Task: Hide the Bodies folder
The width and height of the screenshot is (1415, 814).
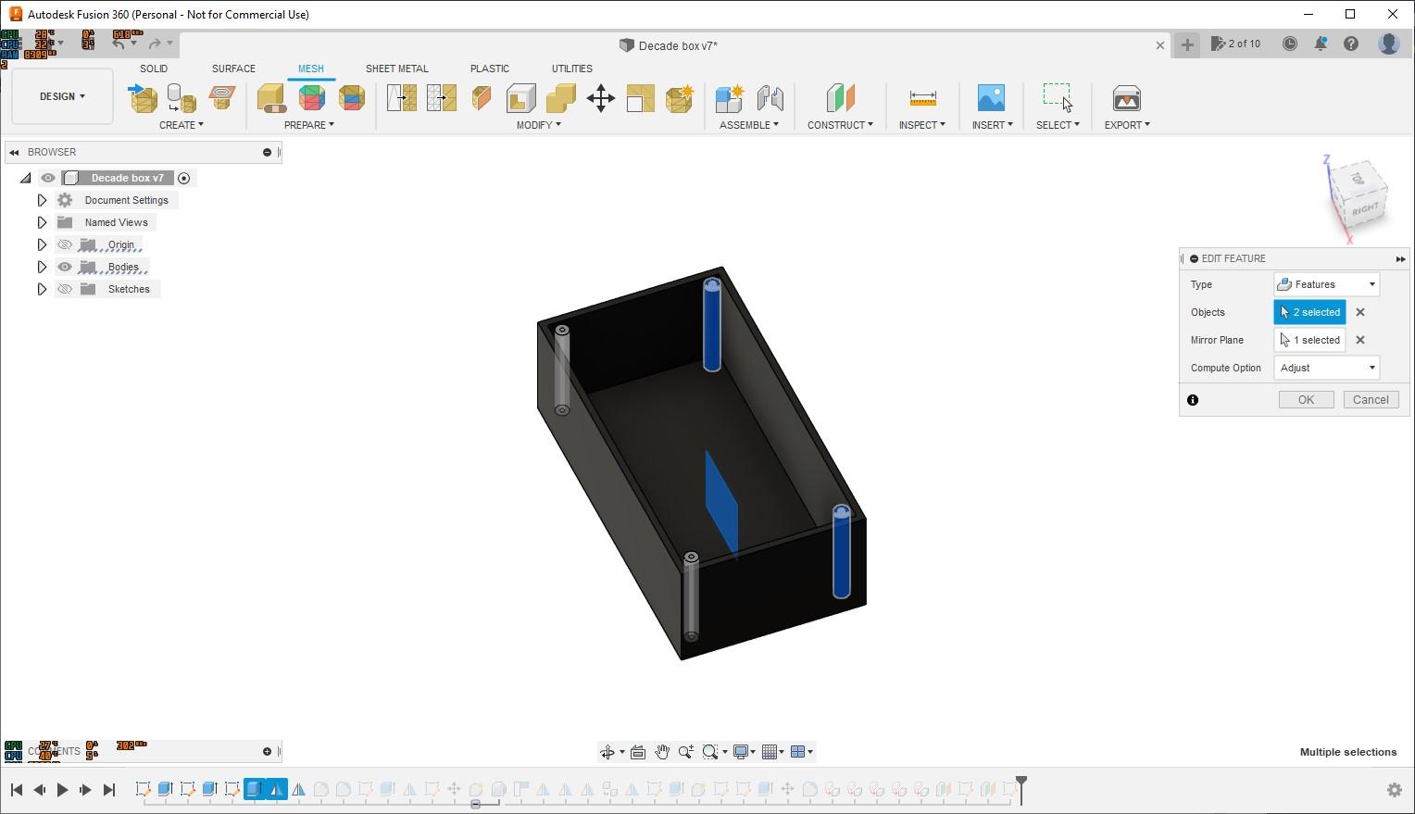Action: click(65, 267)
